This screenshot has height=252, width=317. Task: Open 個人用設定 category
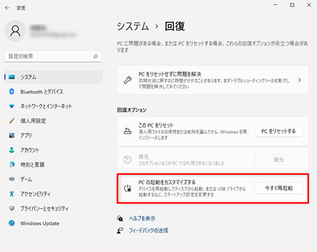click(53, 121)
